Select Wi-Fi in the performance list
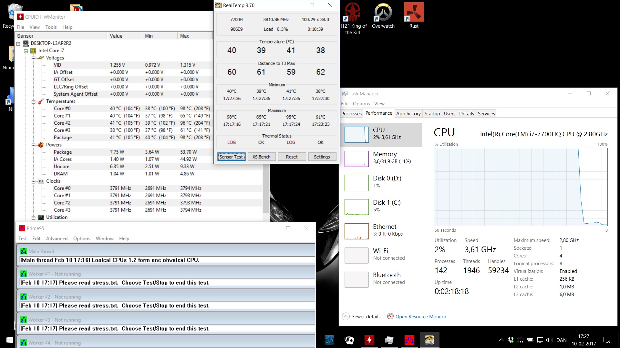 coord(382,255)
